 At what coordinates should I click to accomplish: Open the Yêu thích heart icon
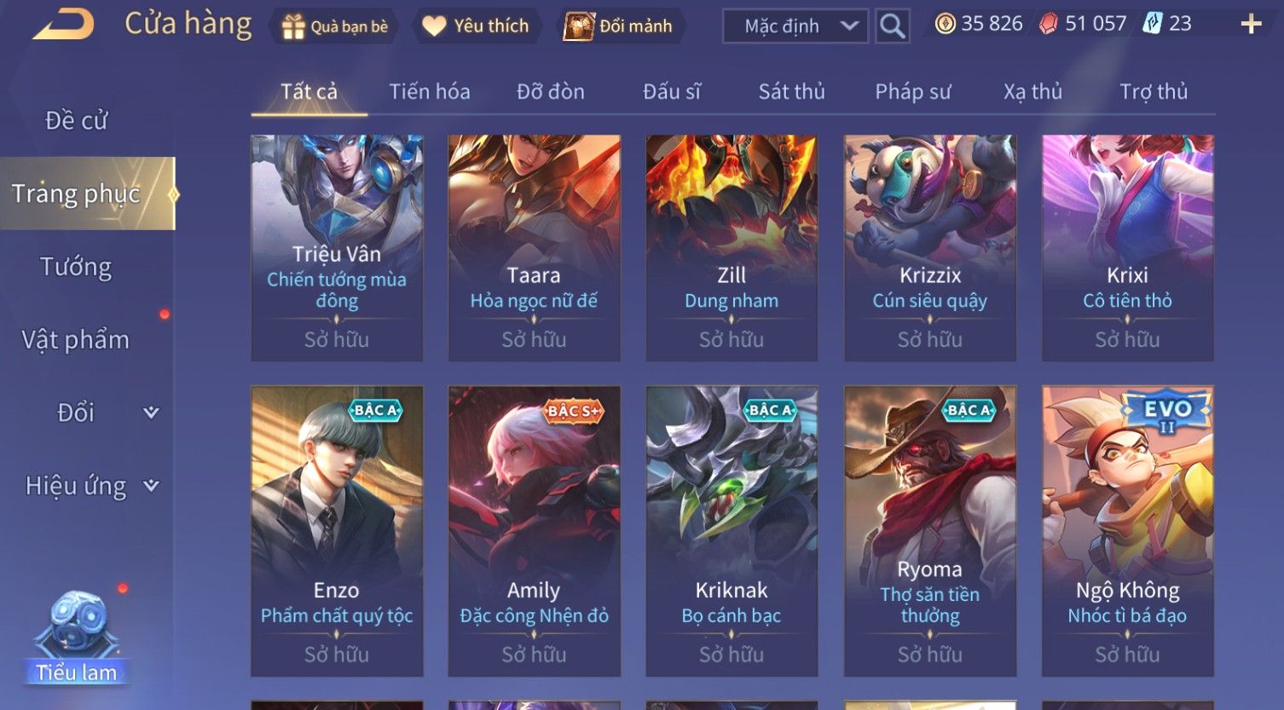click(x=434, y=26)
